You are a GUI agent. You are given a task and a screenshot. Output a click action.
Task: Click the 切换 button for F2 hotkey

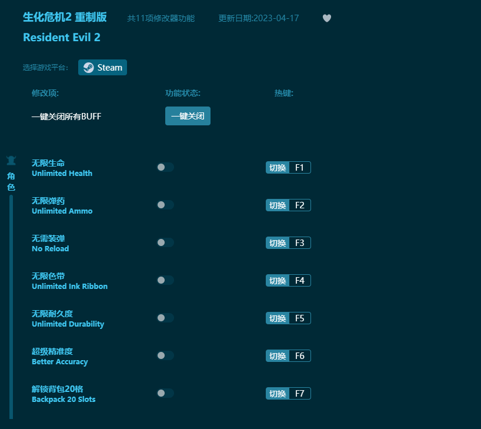coord(278,205)
